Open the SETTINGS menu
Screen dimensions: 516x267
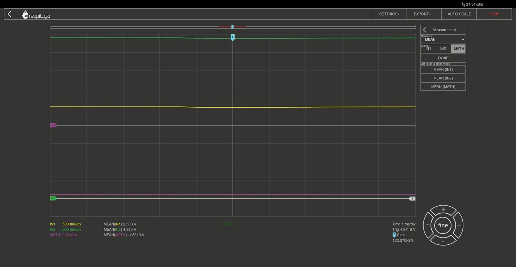tap(389, 14)
